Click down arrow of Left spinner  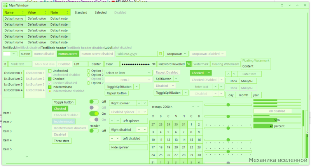coord(118,121)
